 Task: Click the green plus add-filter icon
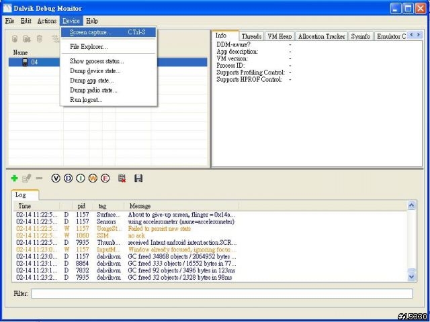[x=14, y=178]
